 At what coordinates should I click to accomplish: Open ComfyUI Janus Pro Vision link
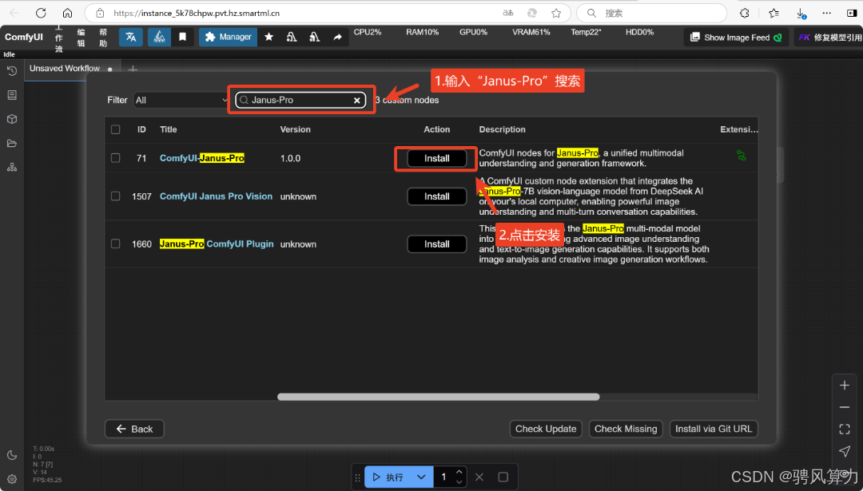coord(216,196)
